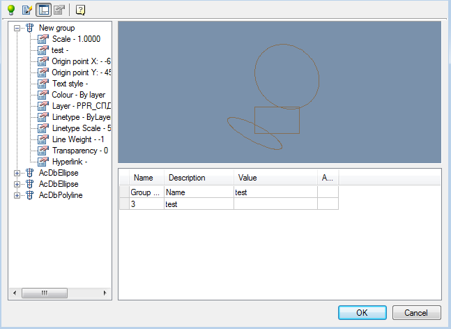The image size is (451, 329).
Task: Click the tree panel horizontal scrollbar thumb
Action: (x=44, y=293)
